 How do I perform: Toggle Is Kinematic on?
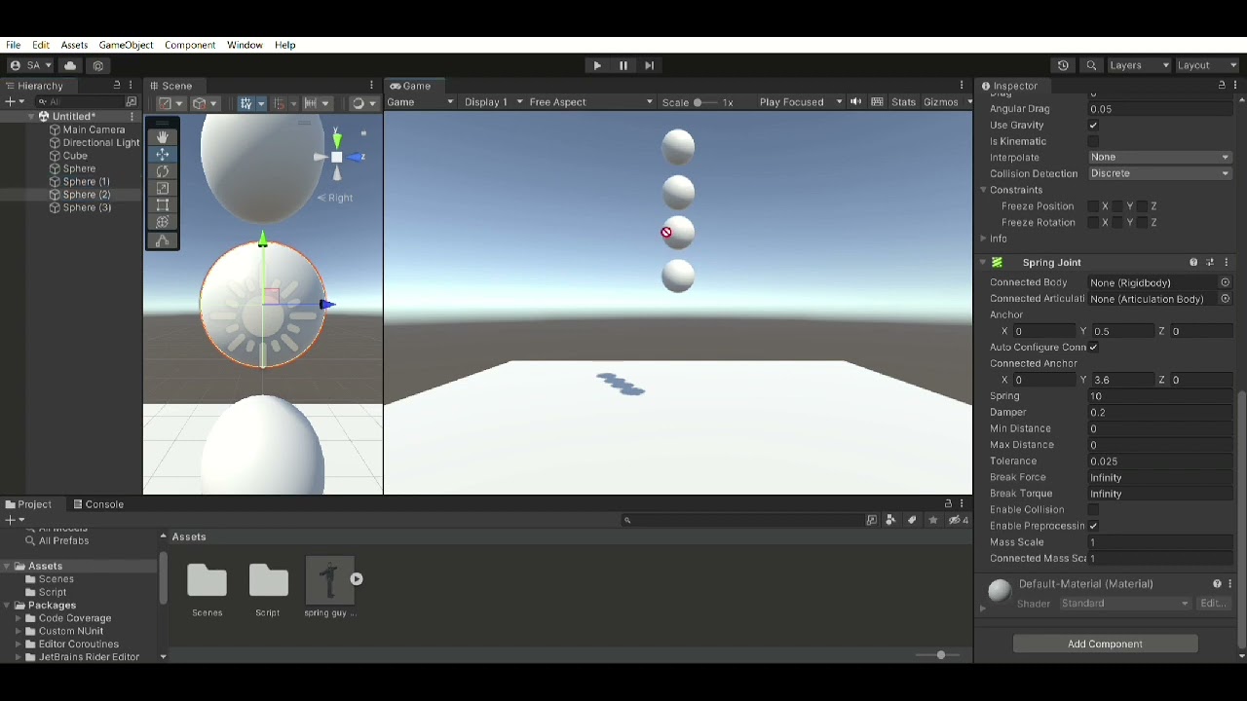pyautogui.click(x=1095, y=141)
